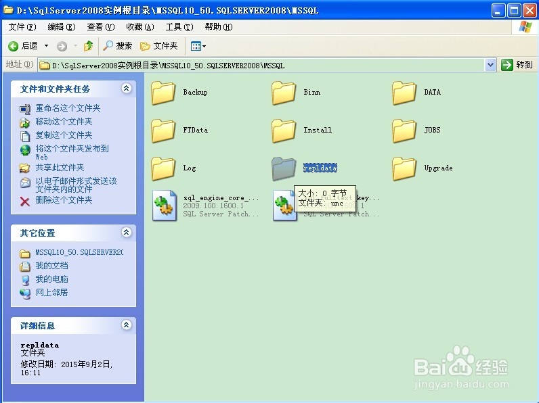Collapse the 其它位置 panel
Screen dimensions: 539x403
tap(126, 233)
